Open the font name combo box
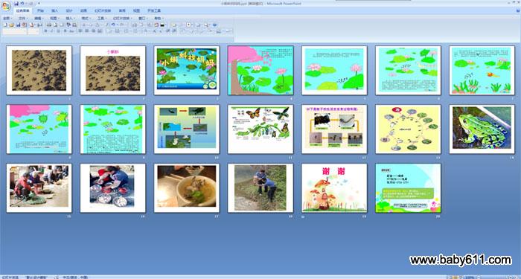521x279 pixels. tap(15, 31)
